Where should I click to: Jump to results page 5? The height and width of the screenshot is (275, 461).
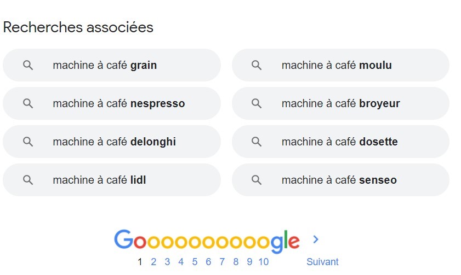pos(195,262)
